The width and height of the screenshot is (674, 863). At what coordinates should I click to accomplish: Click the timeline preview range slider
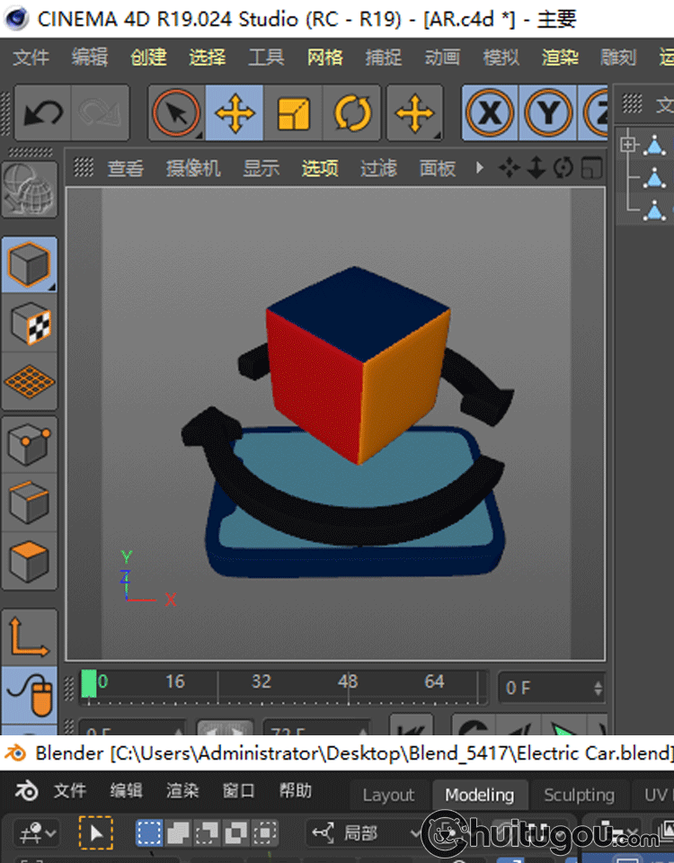coord(225,727)
